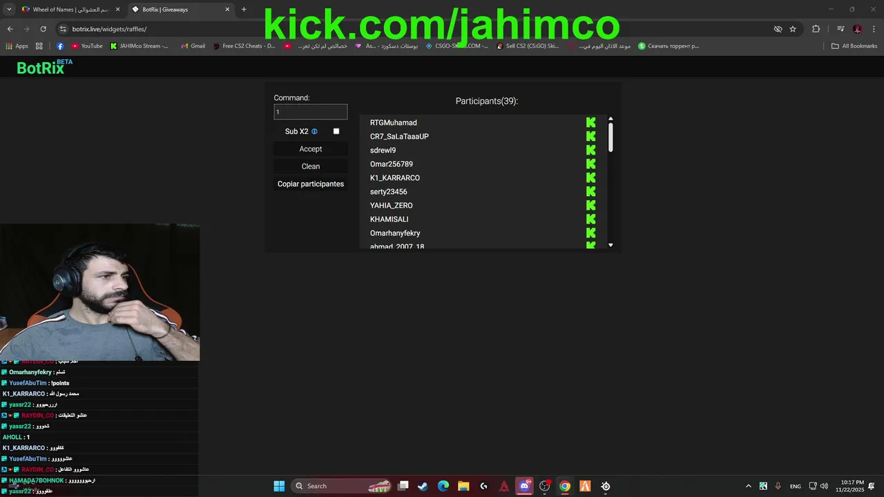The image size is (884, 497).
Task: Click the Kick icon beside K1_KARRARCO participant
Action: (590, 177)
